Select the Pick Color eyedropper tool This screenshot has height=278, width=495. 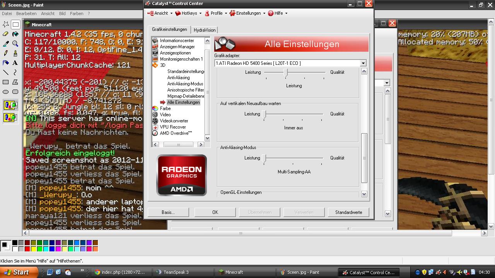click(6, 44)
